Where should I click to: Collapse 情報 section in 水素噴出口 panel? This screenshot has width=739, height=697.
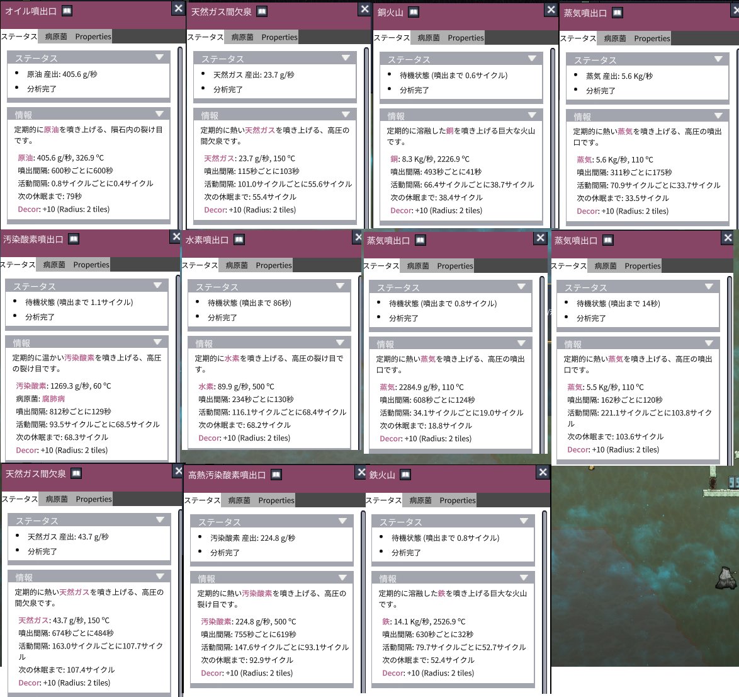pyautogui.click(x=341, y=343)
